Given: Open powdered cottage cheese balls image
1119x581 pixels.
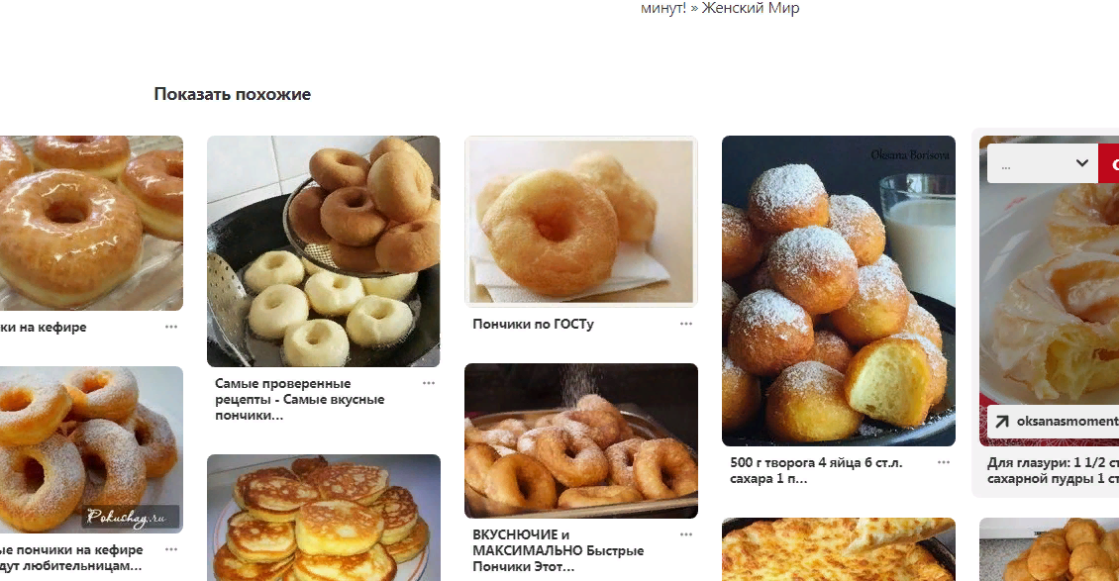Looking at the screenshot, I should click(x=839, y=291).
